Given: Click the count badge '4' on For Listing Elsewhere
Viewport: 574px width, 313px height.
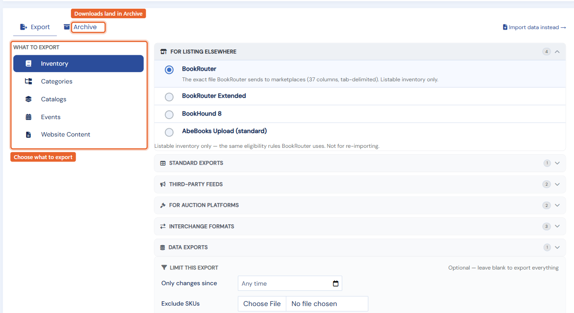Looking at the screenshot, I should [546, 52].
